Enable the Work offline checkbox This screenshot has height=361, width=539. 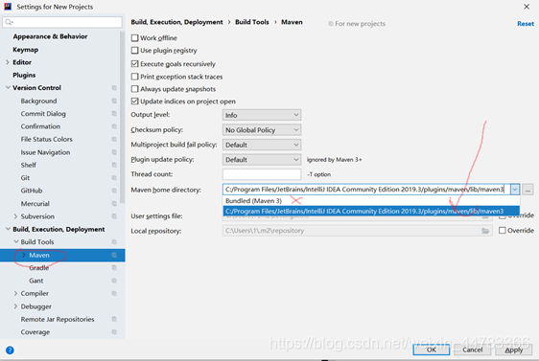pyautogui.click(x=134, y=37)
